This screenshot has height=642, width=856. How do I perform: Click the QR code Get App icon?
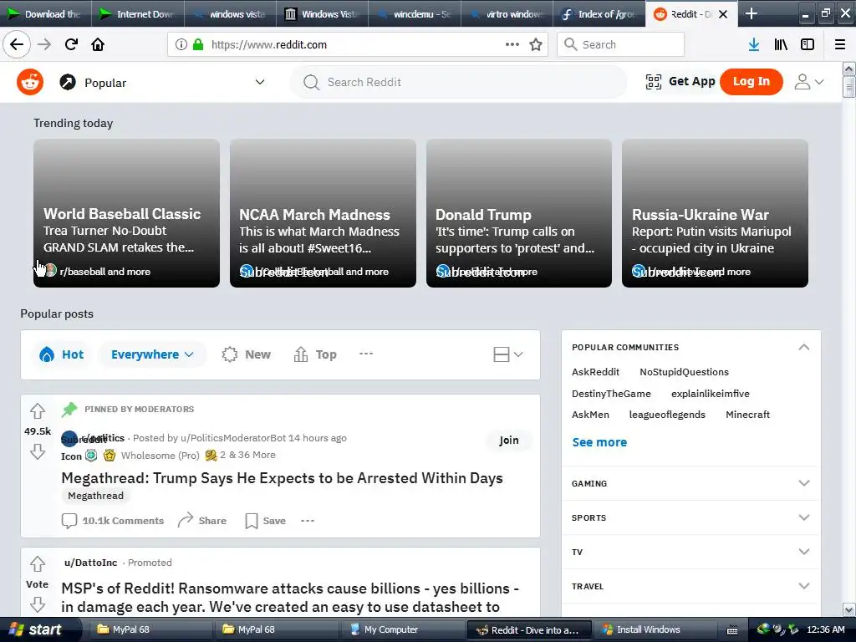coord(654,82)
